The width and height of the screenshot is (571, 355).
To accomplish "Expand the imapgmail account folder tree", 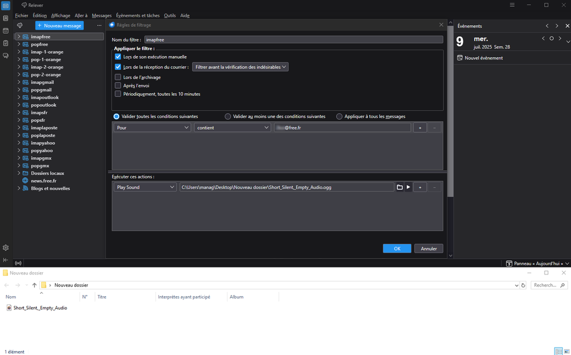I will point(18,82).
